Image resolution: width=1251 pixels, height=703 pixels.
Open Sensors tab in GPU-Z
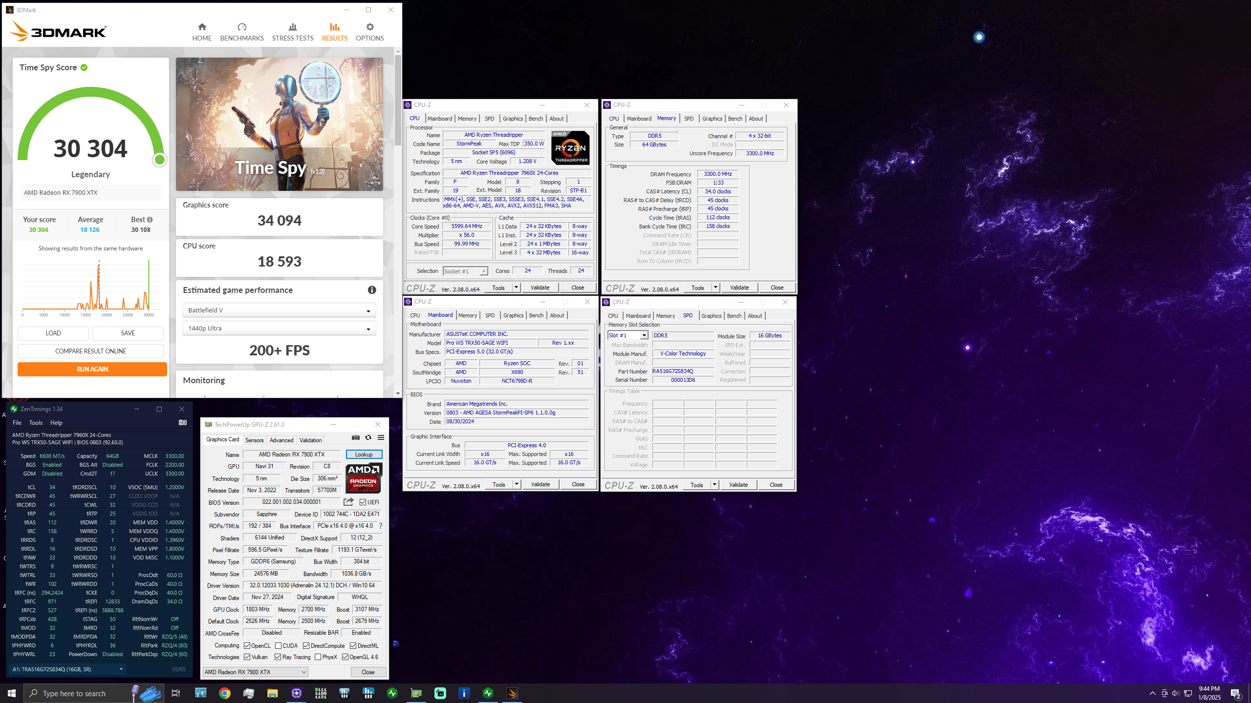pos(254,440)
